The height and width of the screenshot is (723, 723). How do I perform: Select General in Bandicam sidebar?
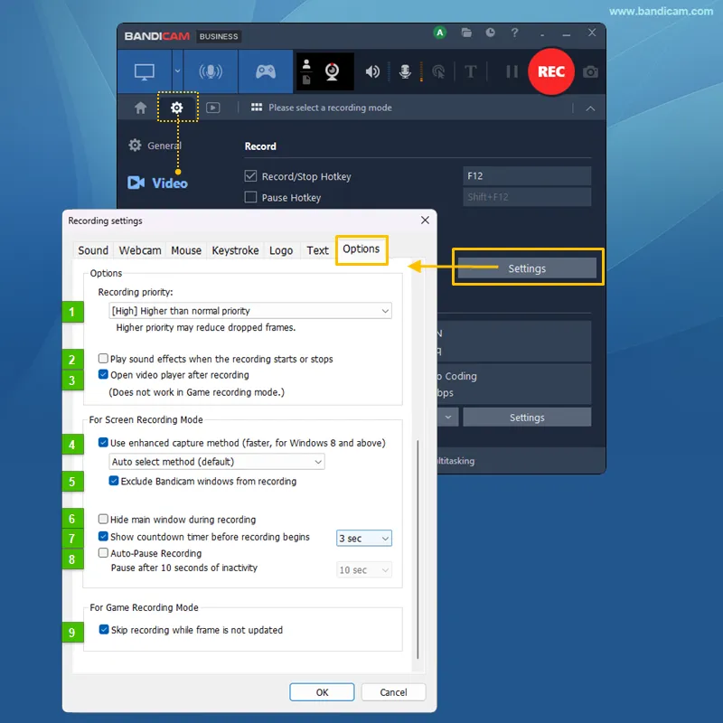[155, 146]
